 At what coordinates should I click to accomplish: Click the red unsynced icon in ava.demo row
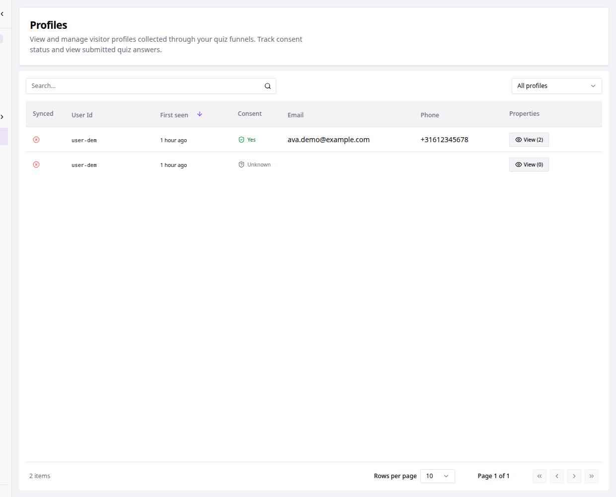click(36, 140)
